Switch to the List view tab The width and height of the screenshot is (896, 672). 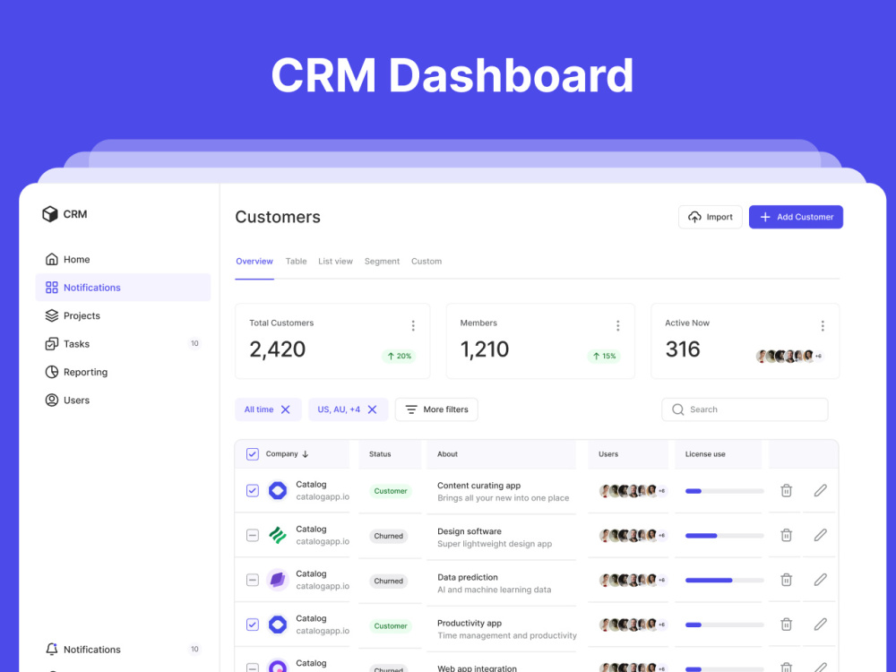[x=335, y=261]
